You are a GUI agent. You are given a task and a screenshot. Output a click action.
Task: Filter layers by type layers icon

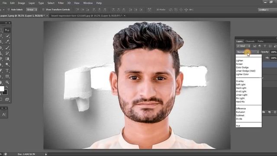[x=265, y=46]
